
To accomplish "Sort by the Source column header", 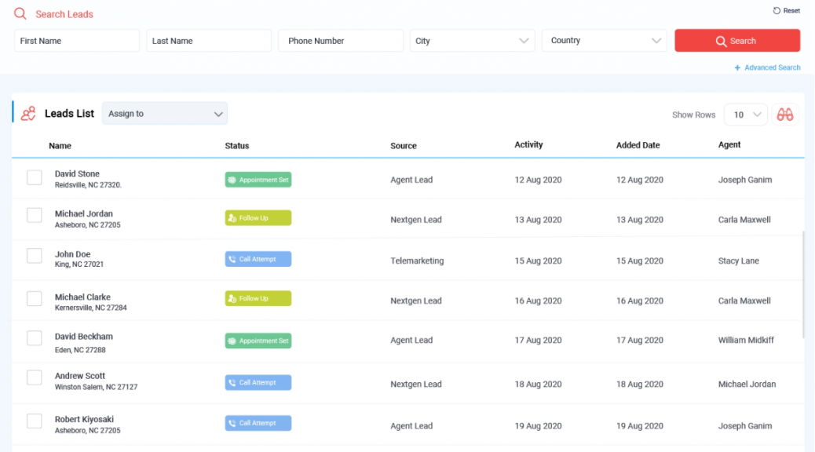I will coord(404,146).
